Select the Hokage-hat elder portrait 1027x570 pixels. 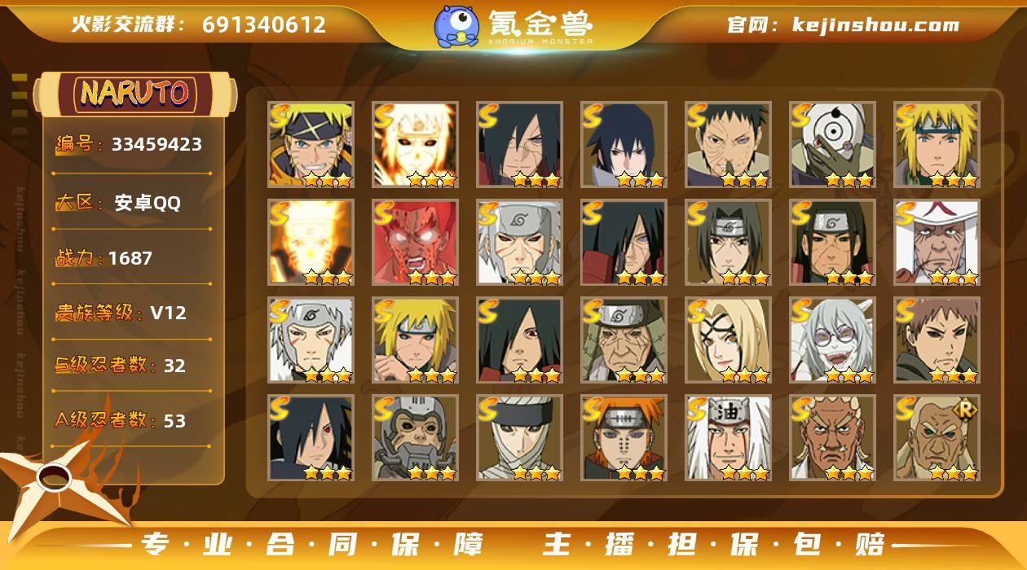coord(937,242)
